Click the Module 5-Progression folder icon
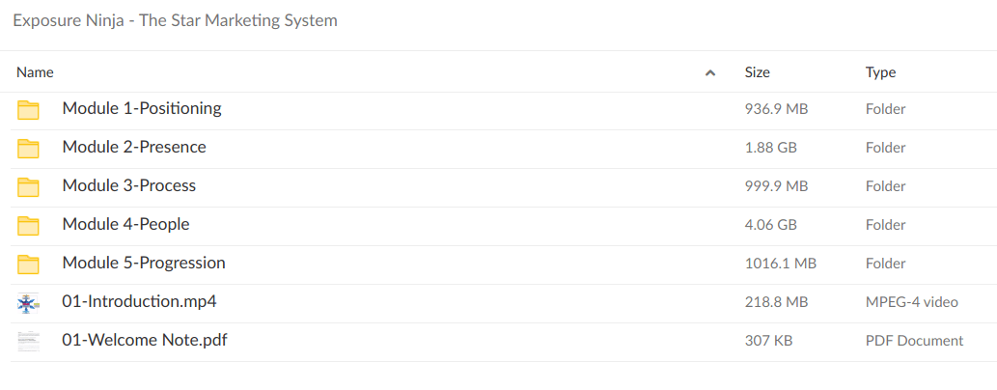The image size is (997, 390). point(28,264)
